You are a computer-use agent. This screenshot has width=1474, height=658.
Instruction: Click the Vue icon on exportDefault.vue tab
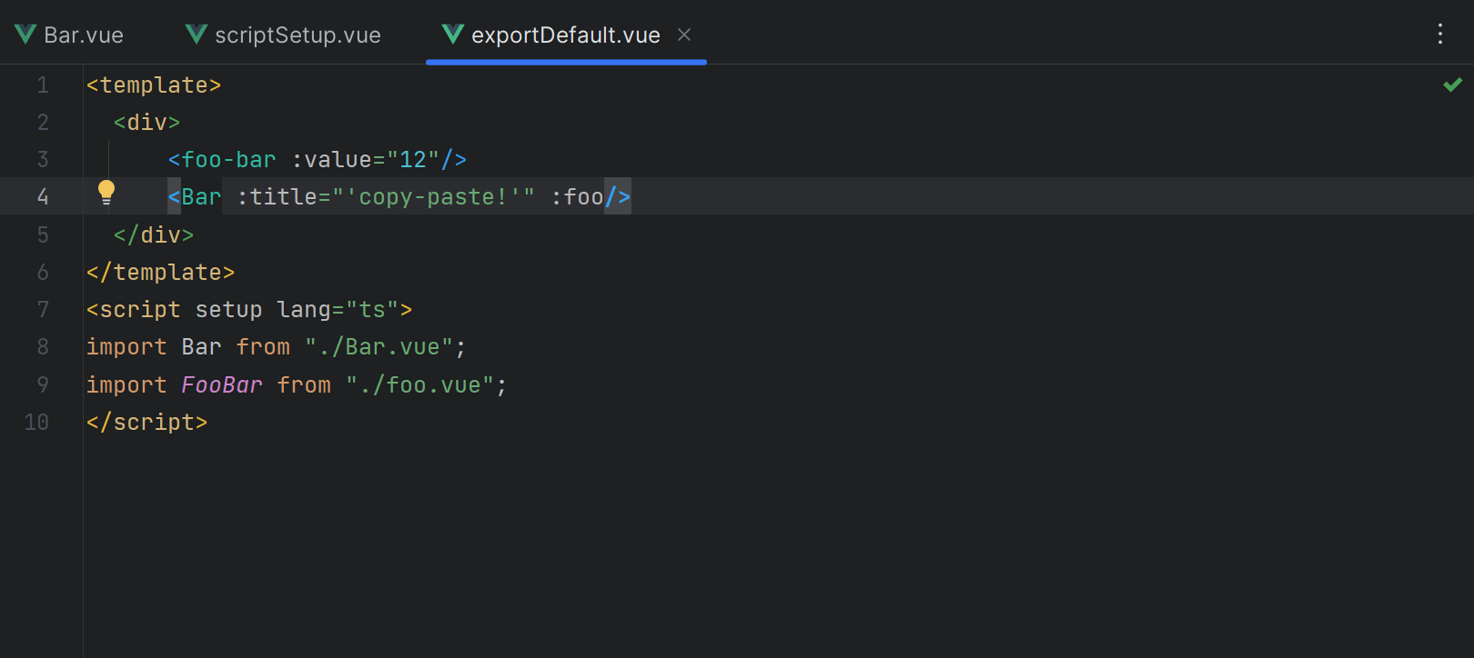tap(452, 35)
